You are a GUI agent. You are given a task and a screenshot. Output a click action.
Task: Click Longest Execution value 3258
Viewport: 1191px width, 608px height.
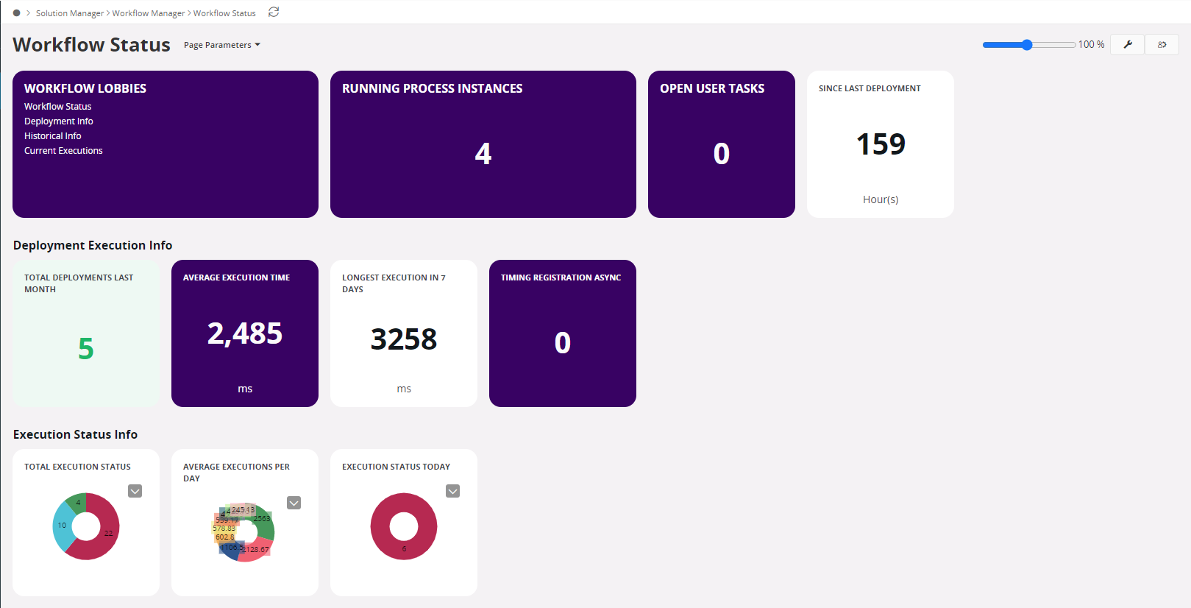coord(404,339)
